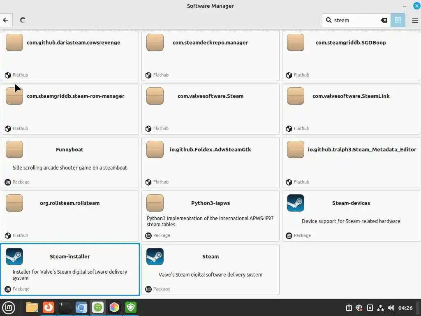Click the Software Manager taskbar icon
Image resolution: width=421 pixels, height=316 pixels.
pyautogui.click(x=98, y=307)
